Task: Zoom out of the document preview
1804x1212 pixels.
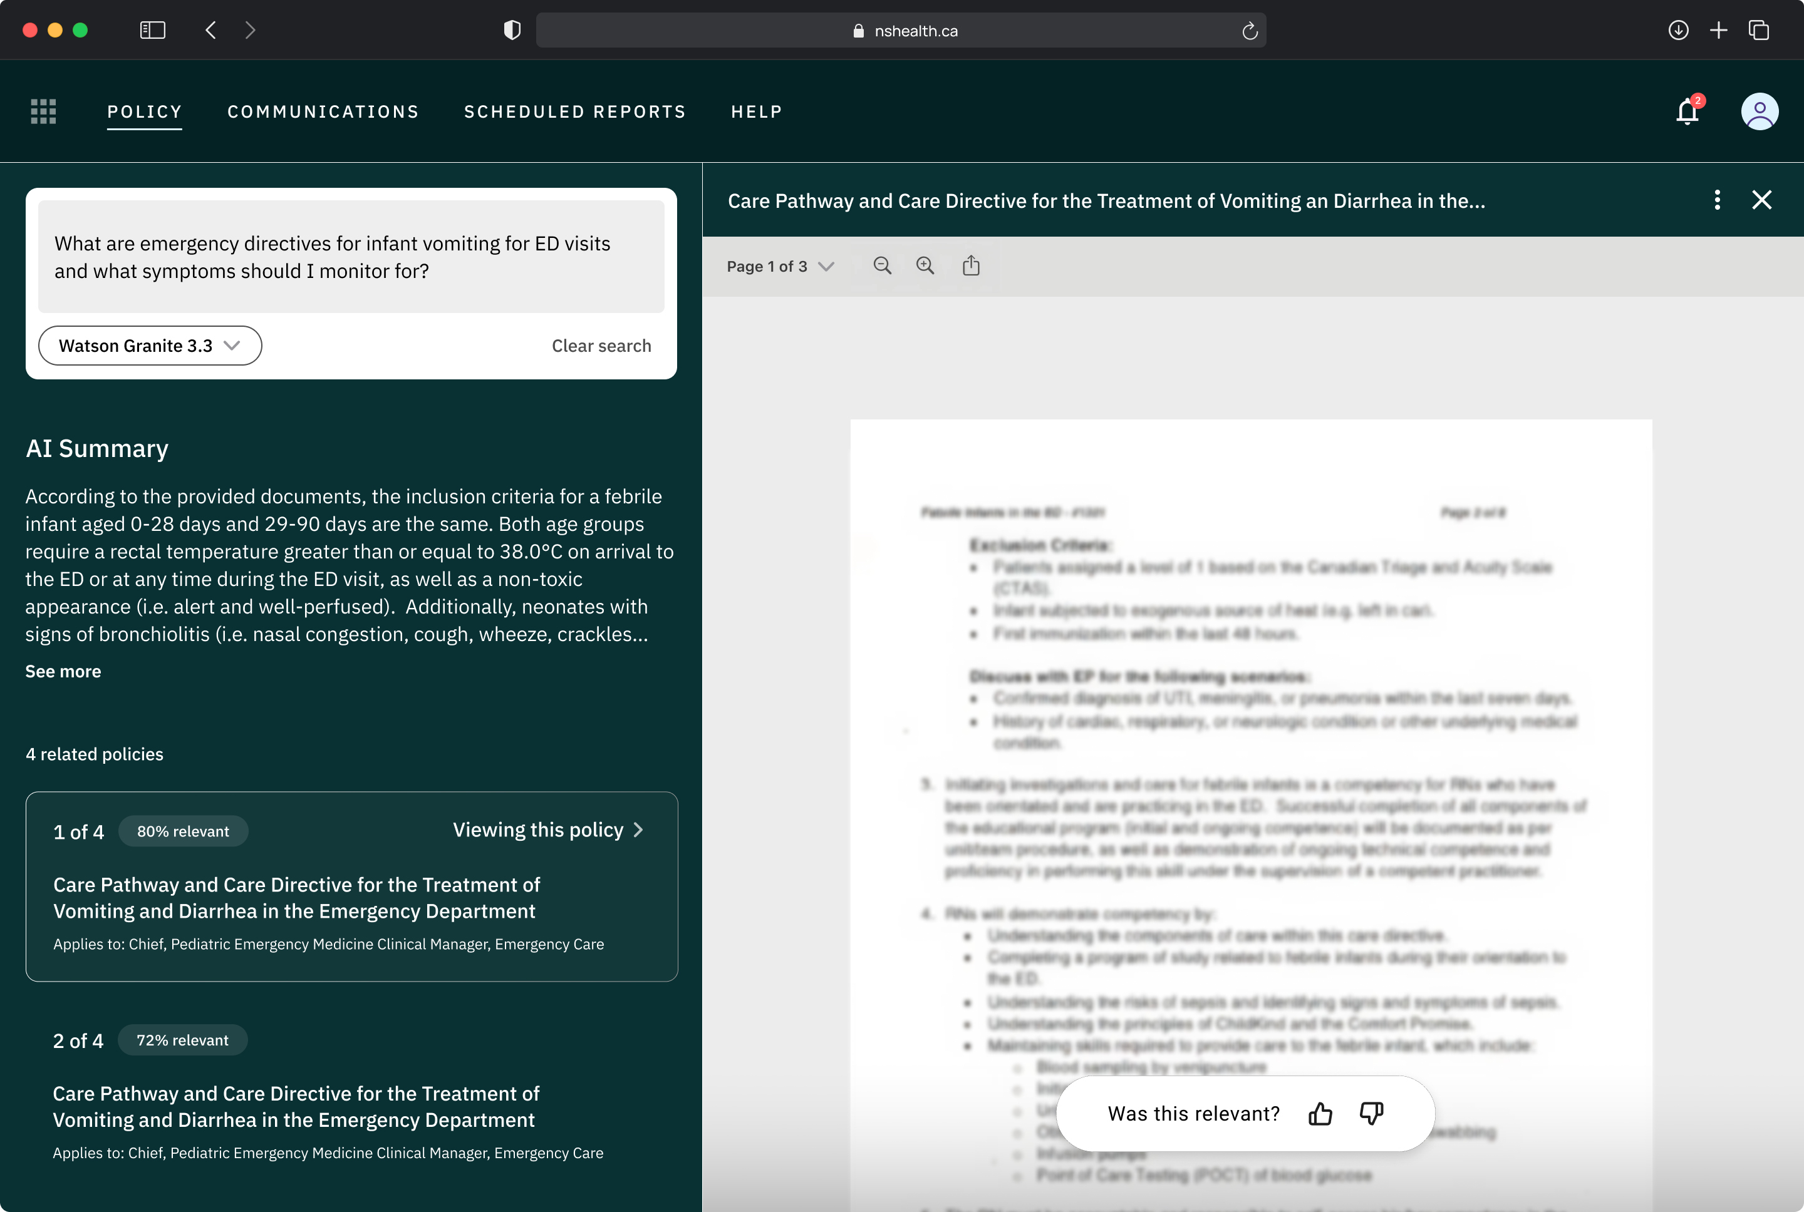Action: (x=883, y=266)
